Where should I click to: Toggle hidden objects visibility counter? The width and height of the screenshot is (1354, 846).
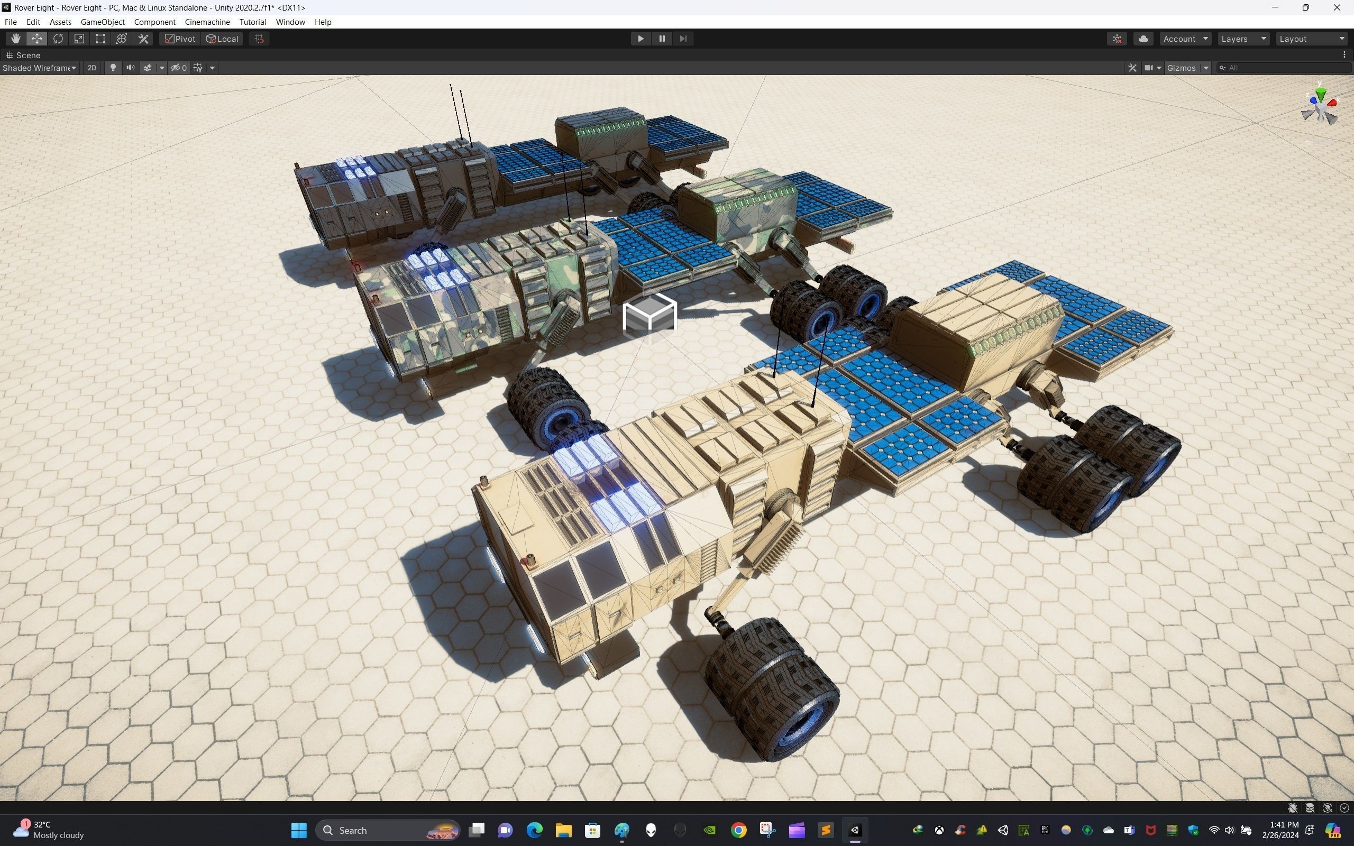tap(179, 68)
